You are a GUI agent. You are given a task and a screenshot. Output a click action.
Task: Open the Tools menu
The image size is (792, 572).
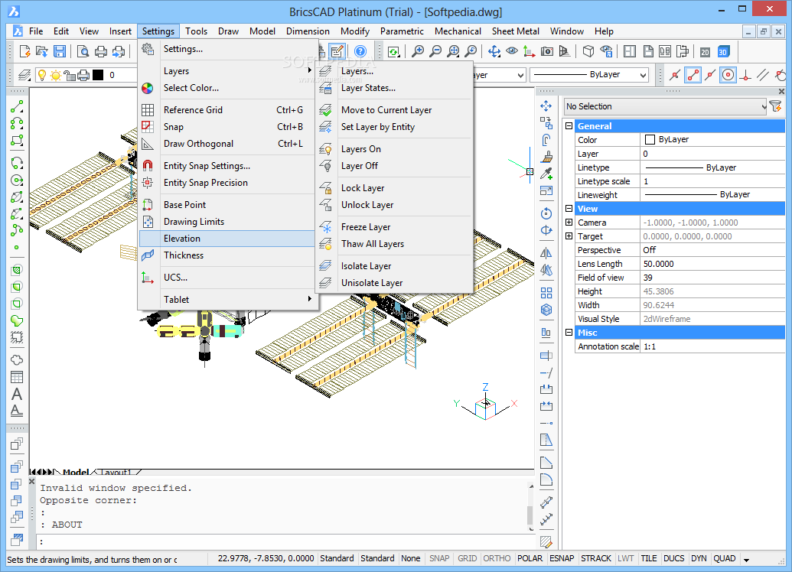coord(196,31)
